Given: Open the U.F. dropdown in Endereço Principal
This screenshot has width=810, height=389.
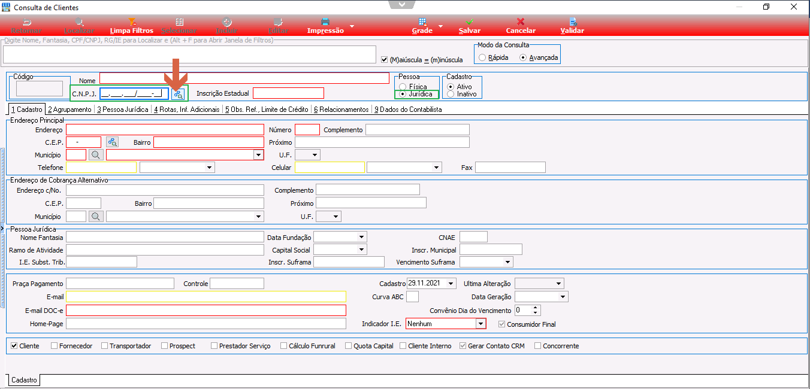Looking at the screenshot, I should click(x=315, y=154).
